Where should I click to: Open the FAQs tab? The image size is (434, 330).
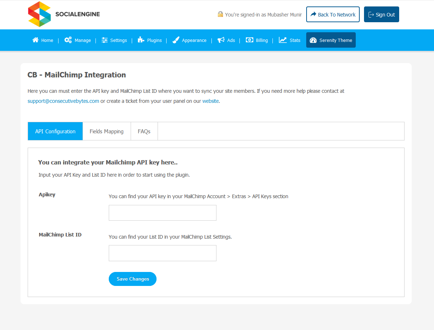coord(144,131)
